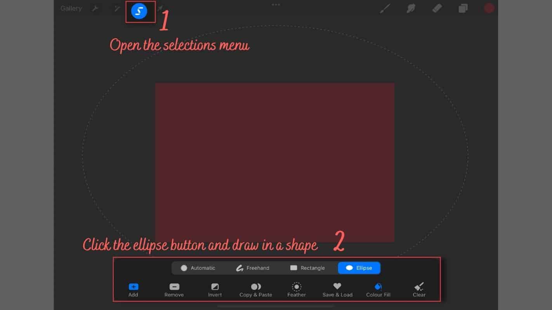Open the Feather setting
The image size is (552, 310).
point(297,290)
